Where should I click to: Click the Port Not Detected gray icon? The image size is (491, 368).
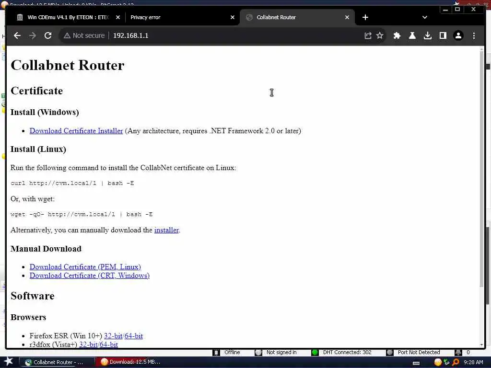(x=389, y=352)
